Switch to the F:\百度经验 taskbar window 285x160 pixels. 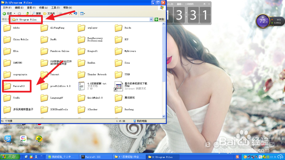[x=129, y=157]
